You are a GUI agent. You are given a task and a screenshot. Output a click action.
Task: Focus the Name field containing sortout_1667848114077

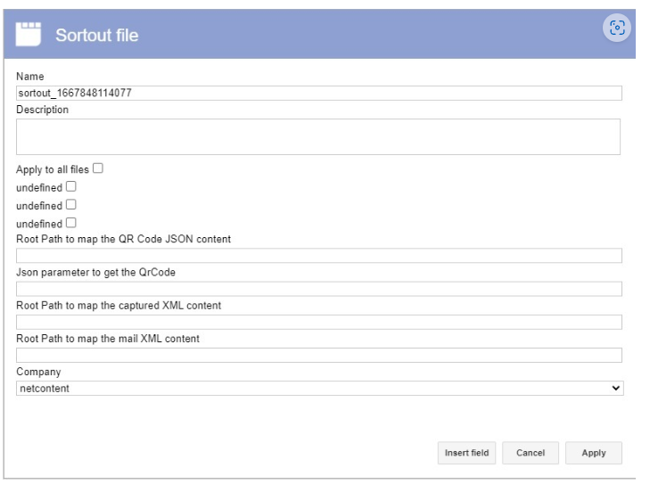(x=319, y=93)
